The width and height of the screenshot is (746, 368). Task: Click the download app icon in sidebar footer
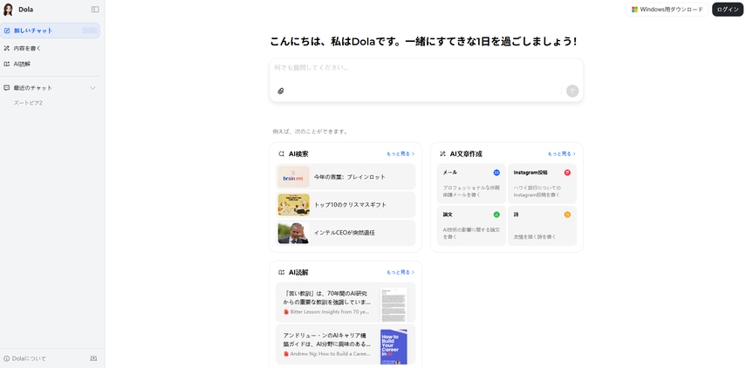pos(93,358)
